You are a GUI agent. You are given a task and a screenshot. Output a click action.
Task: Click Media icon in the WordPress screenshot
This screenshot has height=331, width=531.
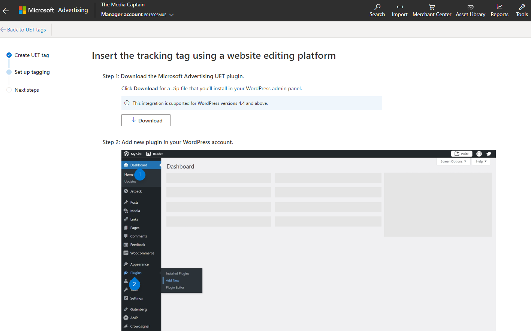[x=126, y=211]
